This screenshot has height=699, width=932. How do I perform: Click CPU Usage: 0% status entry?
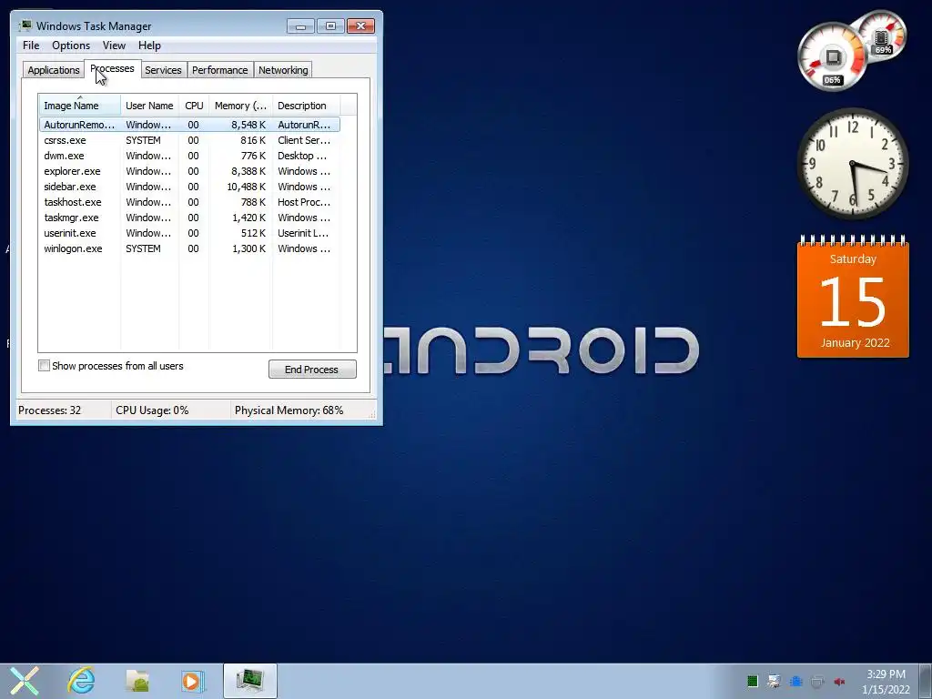pos(152,410)
